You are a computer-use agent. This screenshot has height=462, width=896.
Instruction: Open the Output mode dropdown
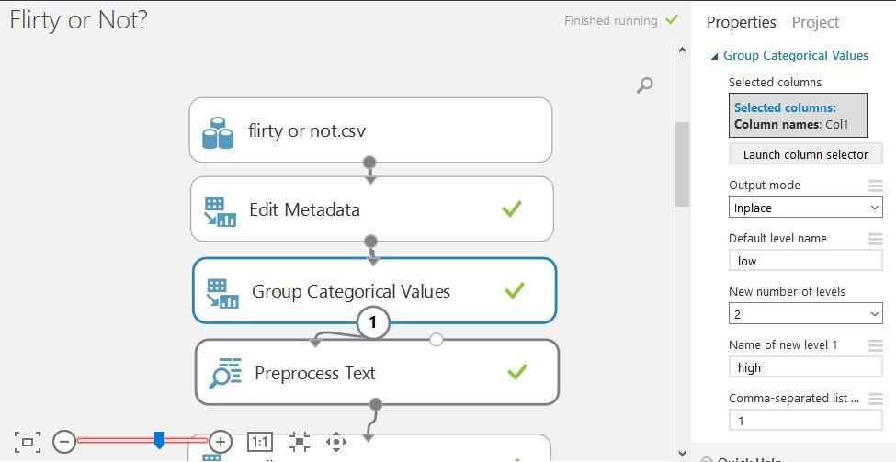tap(805, 208)
